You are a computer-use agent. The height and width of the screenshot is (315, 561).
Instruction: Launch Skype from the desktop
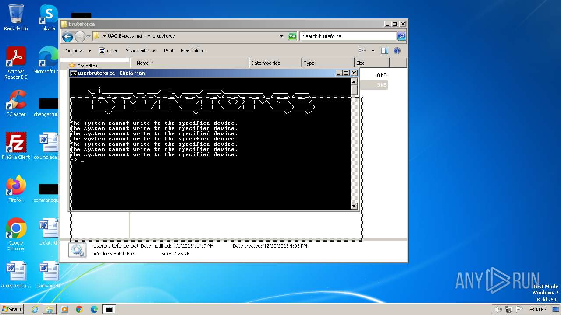[x=48, y=17]
